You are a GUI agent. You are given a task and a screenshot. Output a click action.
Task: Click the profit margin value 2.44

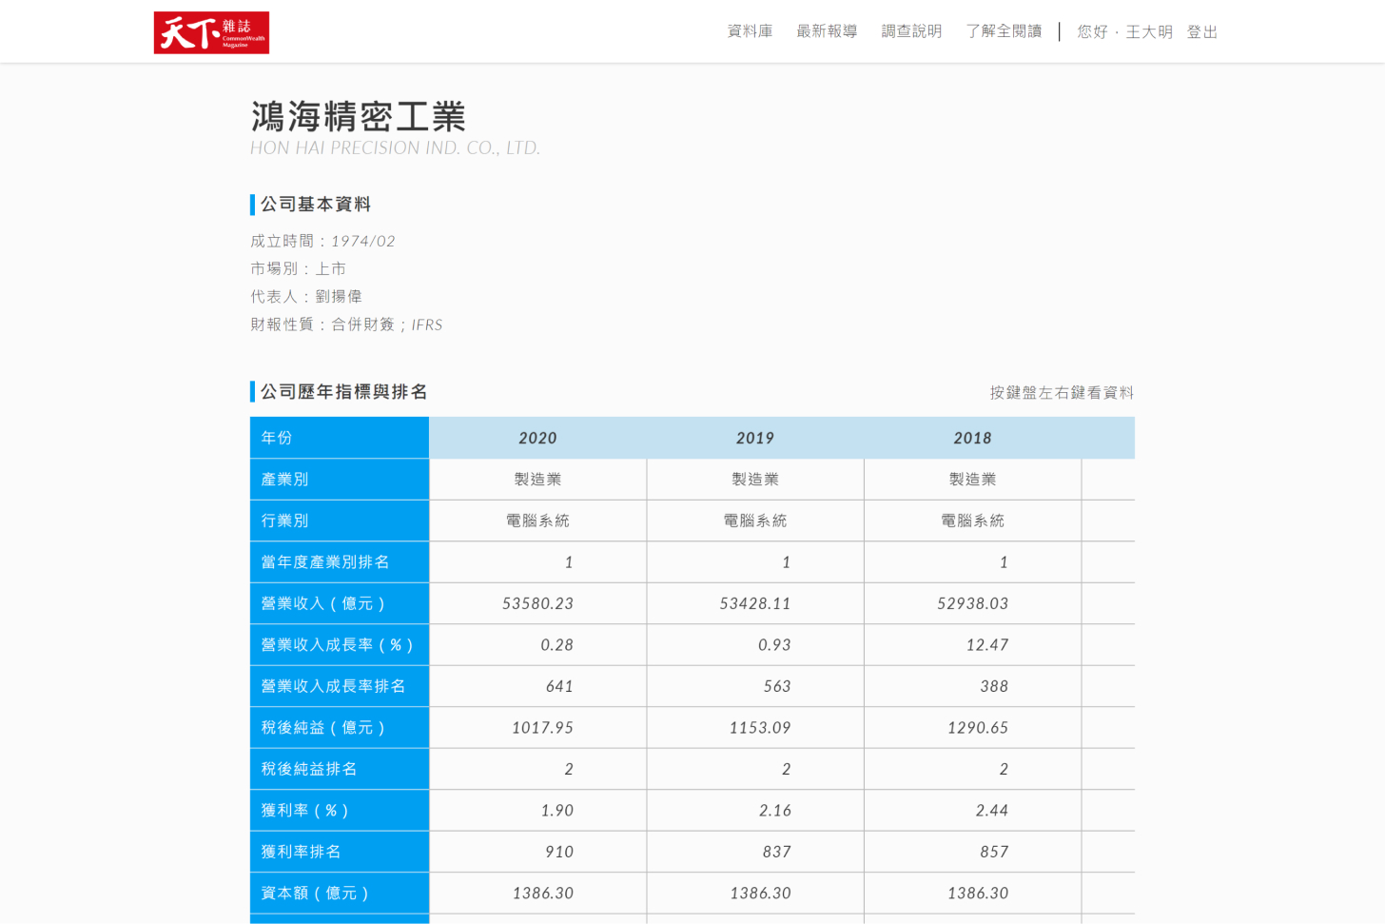(992, 811)
